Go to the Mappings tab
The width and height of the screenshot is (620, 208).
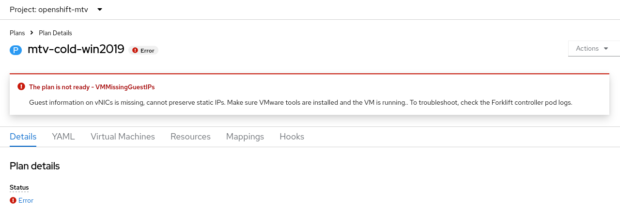(x=245, y=137)
